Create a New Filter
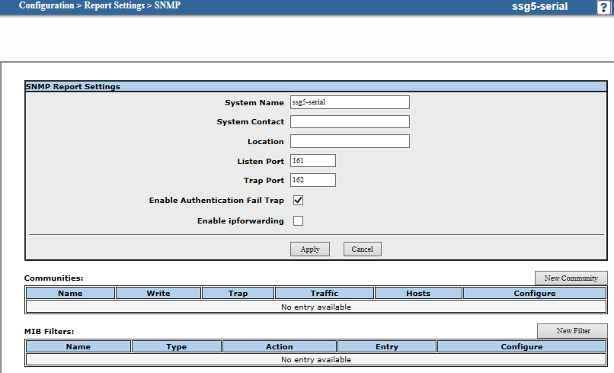 (x=572, y=331)
